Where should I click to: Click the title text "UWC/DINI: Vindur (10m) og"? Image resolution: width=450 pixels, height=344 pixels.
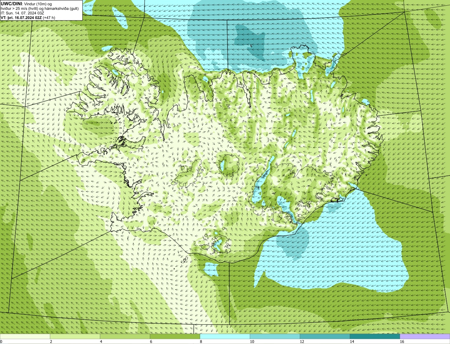tap(26, 4)
